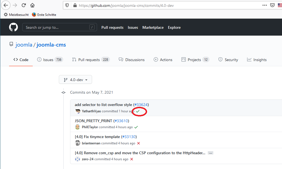282x169 pixels.
Task: Open PhilETaylor author name link
Action: [90, 127]
